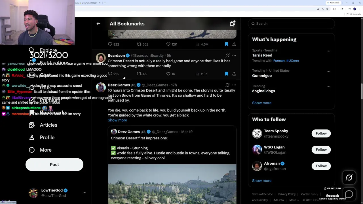Toggle the bookmark on Beardson's post

[226, 74]
